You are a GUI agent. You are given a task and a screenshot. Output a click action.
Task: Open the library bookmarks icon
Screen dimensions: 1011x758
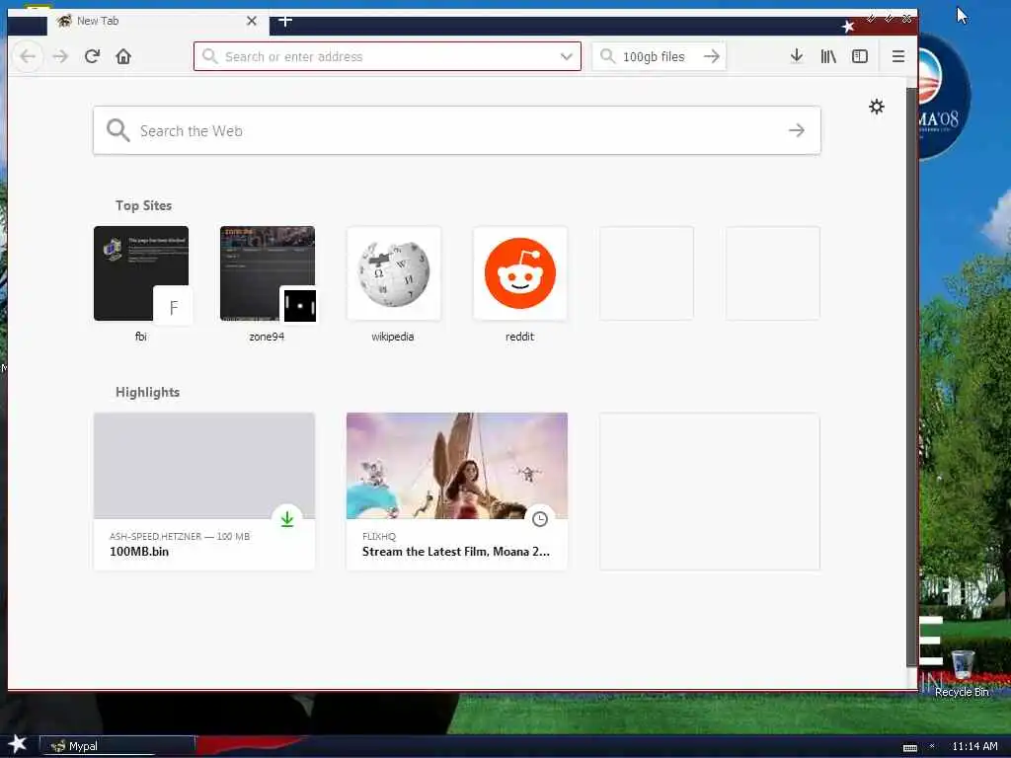(828, 56)
